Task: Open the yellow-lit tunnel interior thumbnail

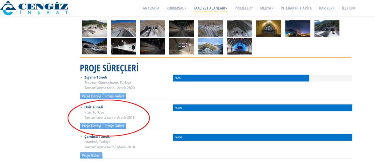Action: coord(268,28)
